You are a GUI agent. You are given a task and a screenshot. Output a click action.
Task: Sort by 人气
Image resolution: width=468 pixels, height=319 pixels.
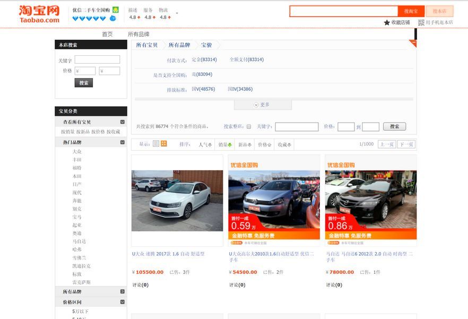click(x=205, y=144)
